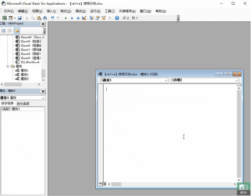Save the workbook with the floppy icon
The width and height of the screenshot is (251, 196).
click(x=20, y=18)
